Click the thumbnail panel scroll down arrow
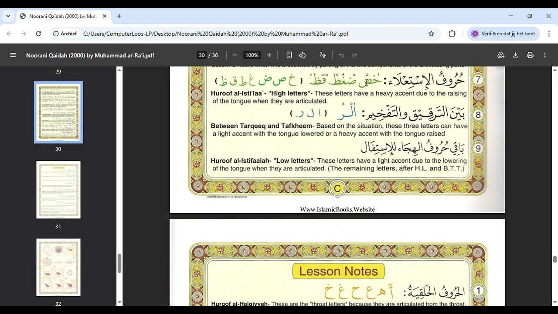The width and height of the screenshot is (558, 314). 119,302
